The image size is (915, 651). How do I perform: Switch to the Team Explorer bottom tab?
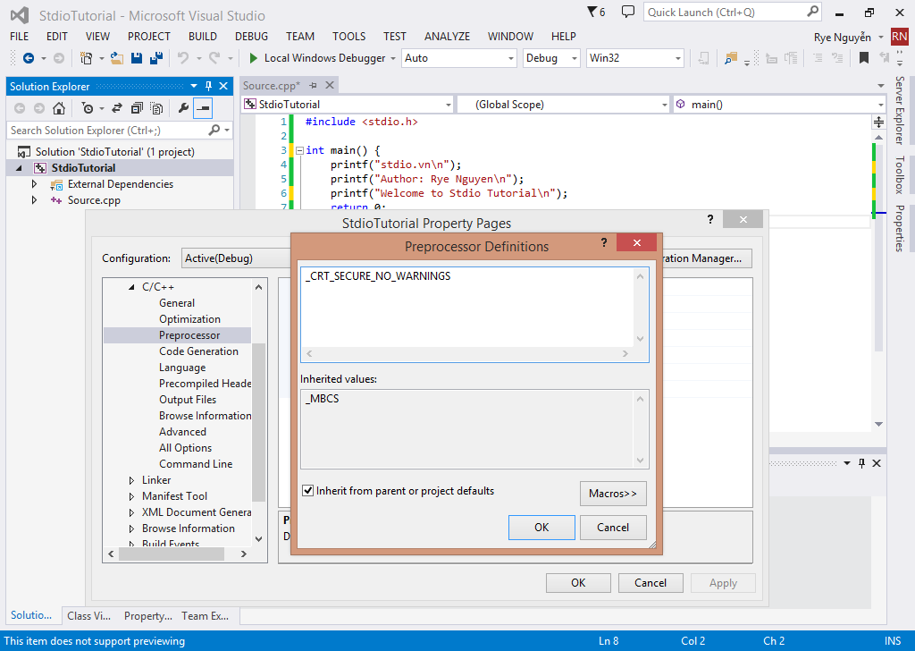(x=205, y=616)
